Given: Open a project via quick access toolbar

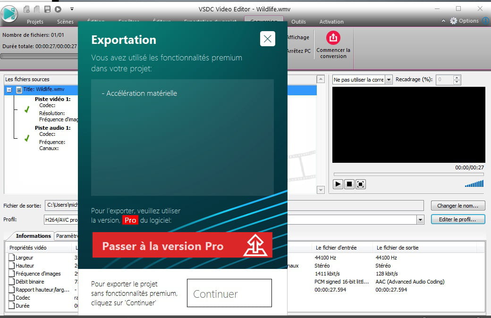Looking at the screenshot, I should 37,9.
